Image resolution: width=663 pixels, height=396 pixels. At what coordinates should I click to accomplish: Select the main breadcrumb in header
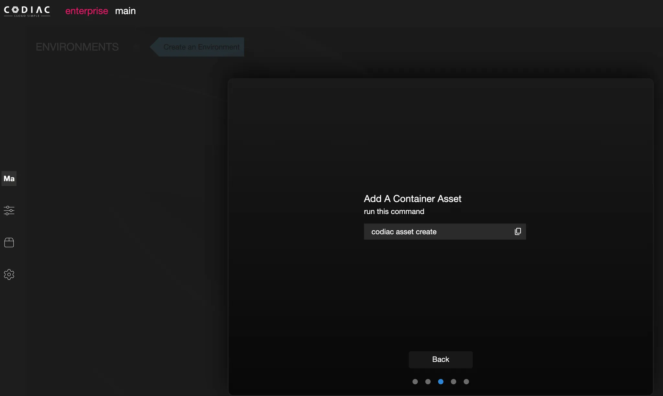[125, 11]
